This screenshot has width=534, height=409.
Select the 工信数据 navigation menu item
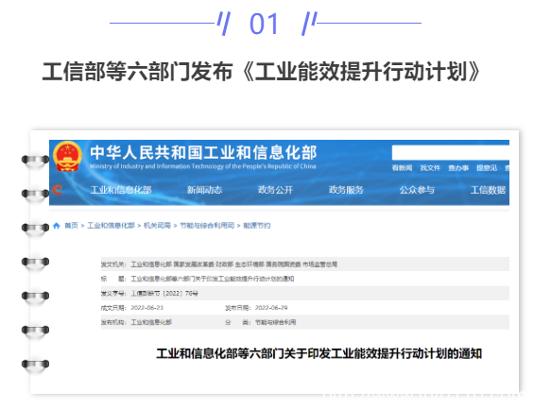(488, 190)
